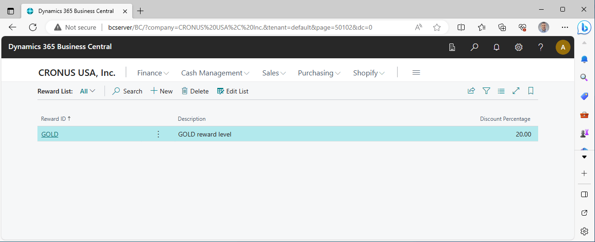Open the Reward List "All" views dropdown
This screenshot has width=595, height=242.
[x=87, y=91]
